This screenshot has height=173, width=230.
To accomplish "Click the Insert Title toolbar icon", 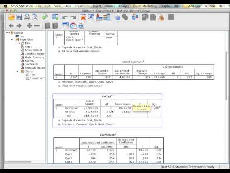I will pos(73,25).
